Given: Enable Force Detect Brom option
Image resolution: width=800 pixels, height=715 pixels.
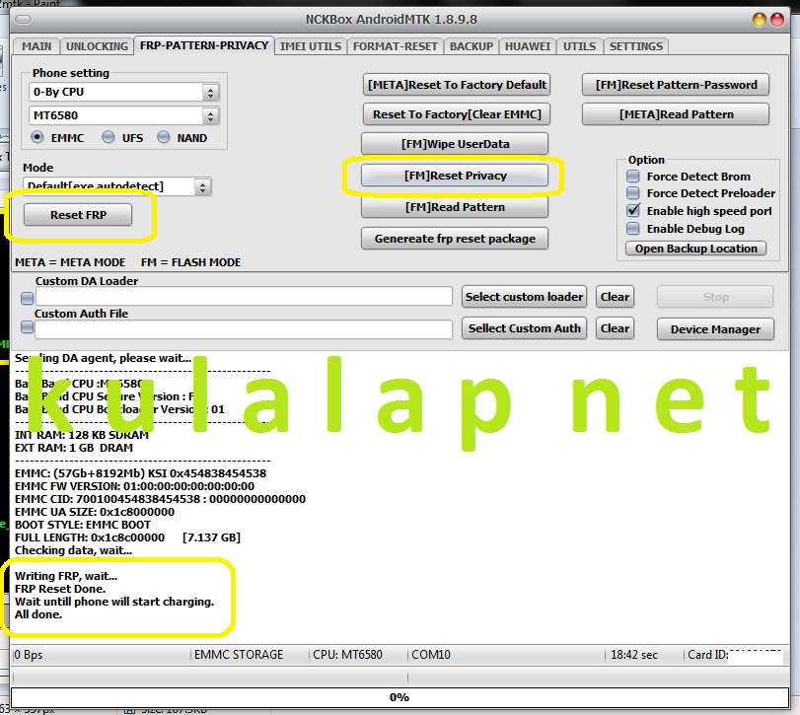Looking at the screenshot, I should point(633,177).
